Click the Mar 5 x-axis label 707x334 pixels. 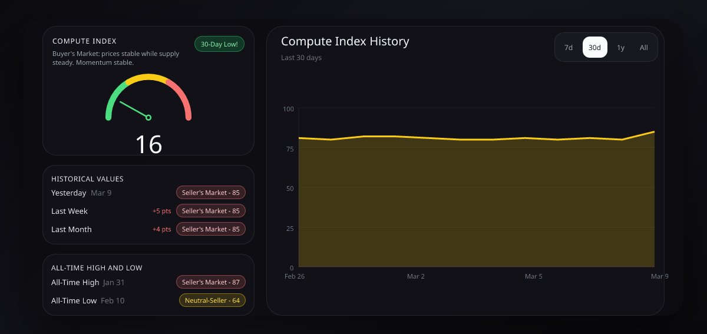click(533, 276)
